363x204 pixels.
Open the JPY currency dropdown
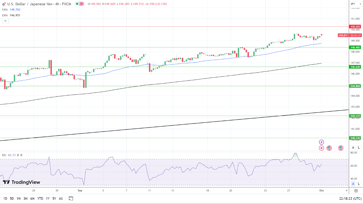pyautogui.click(x=356, y=4)
